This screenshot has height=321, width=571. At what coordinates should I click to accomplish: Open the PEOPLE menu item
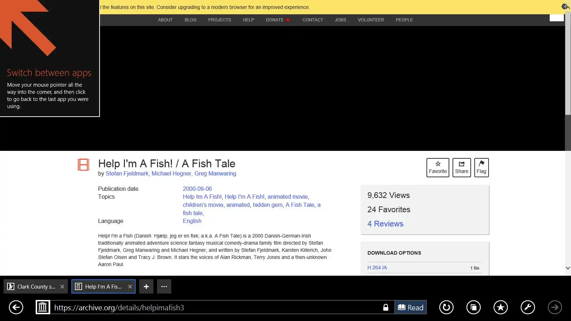click(x=404, y=20)
